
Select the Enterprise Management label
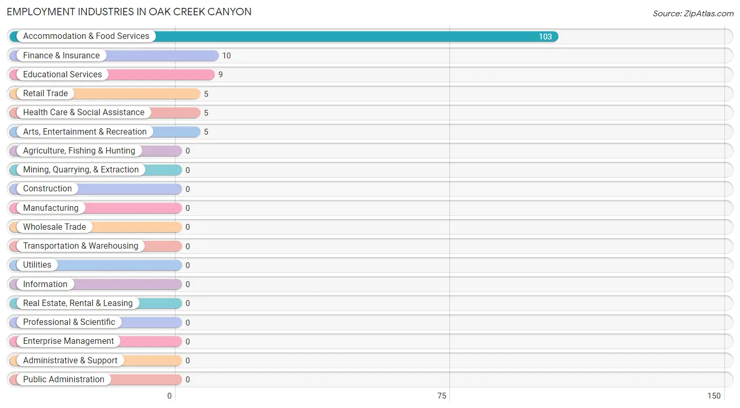coord(68,341)
